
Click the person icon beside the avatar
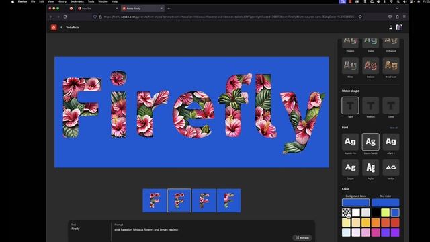pyautogui.click(x=391, y=27)
